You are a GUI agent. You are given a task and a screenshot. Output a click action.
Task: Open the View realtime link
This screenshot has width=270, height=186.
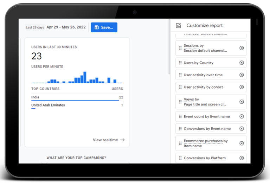coord(109,140)
